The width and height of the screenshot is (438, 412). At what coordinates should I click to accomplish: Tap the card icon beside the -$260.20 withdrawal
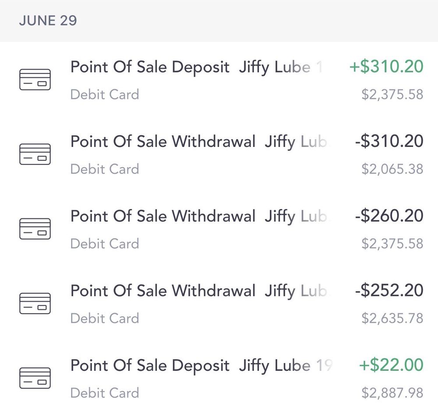pyautogui.click(x=35, y=229)
